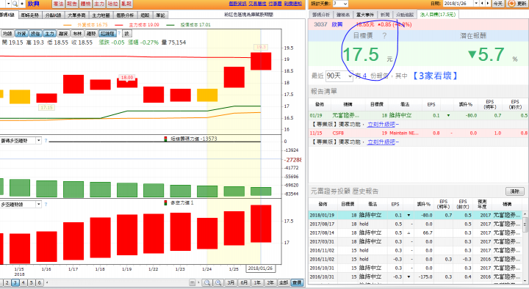Click the 看法 button in top toolbar

tap(58, 4)
